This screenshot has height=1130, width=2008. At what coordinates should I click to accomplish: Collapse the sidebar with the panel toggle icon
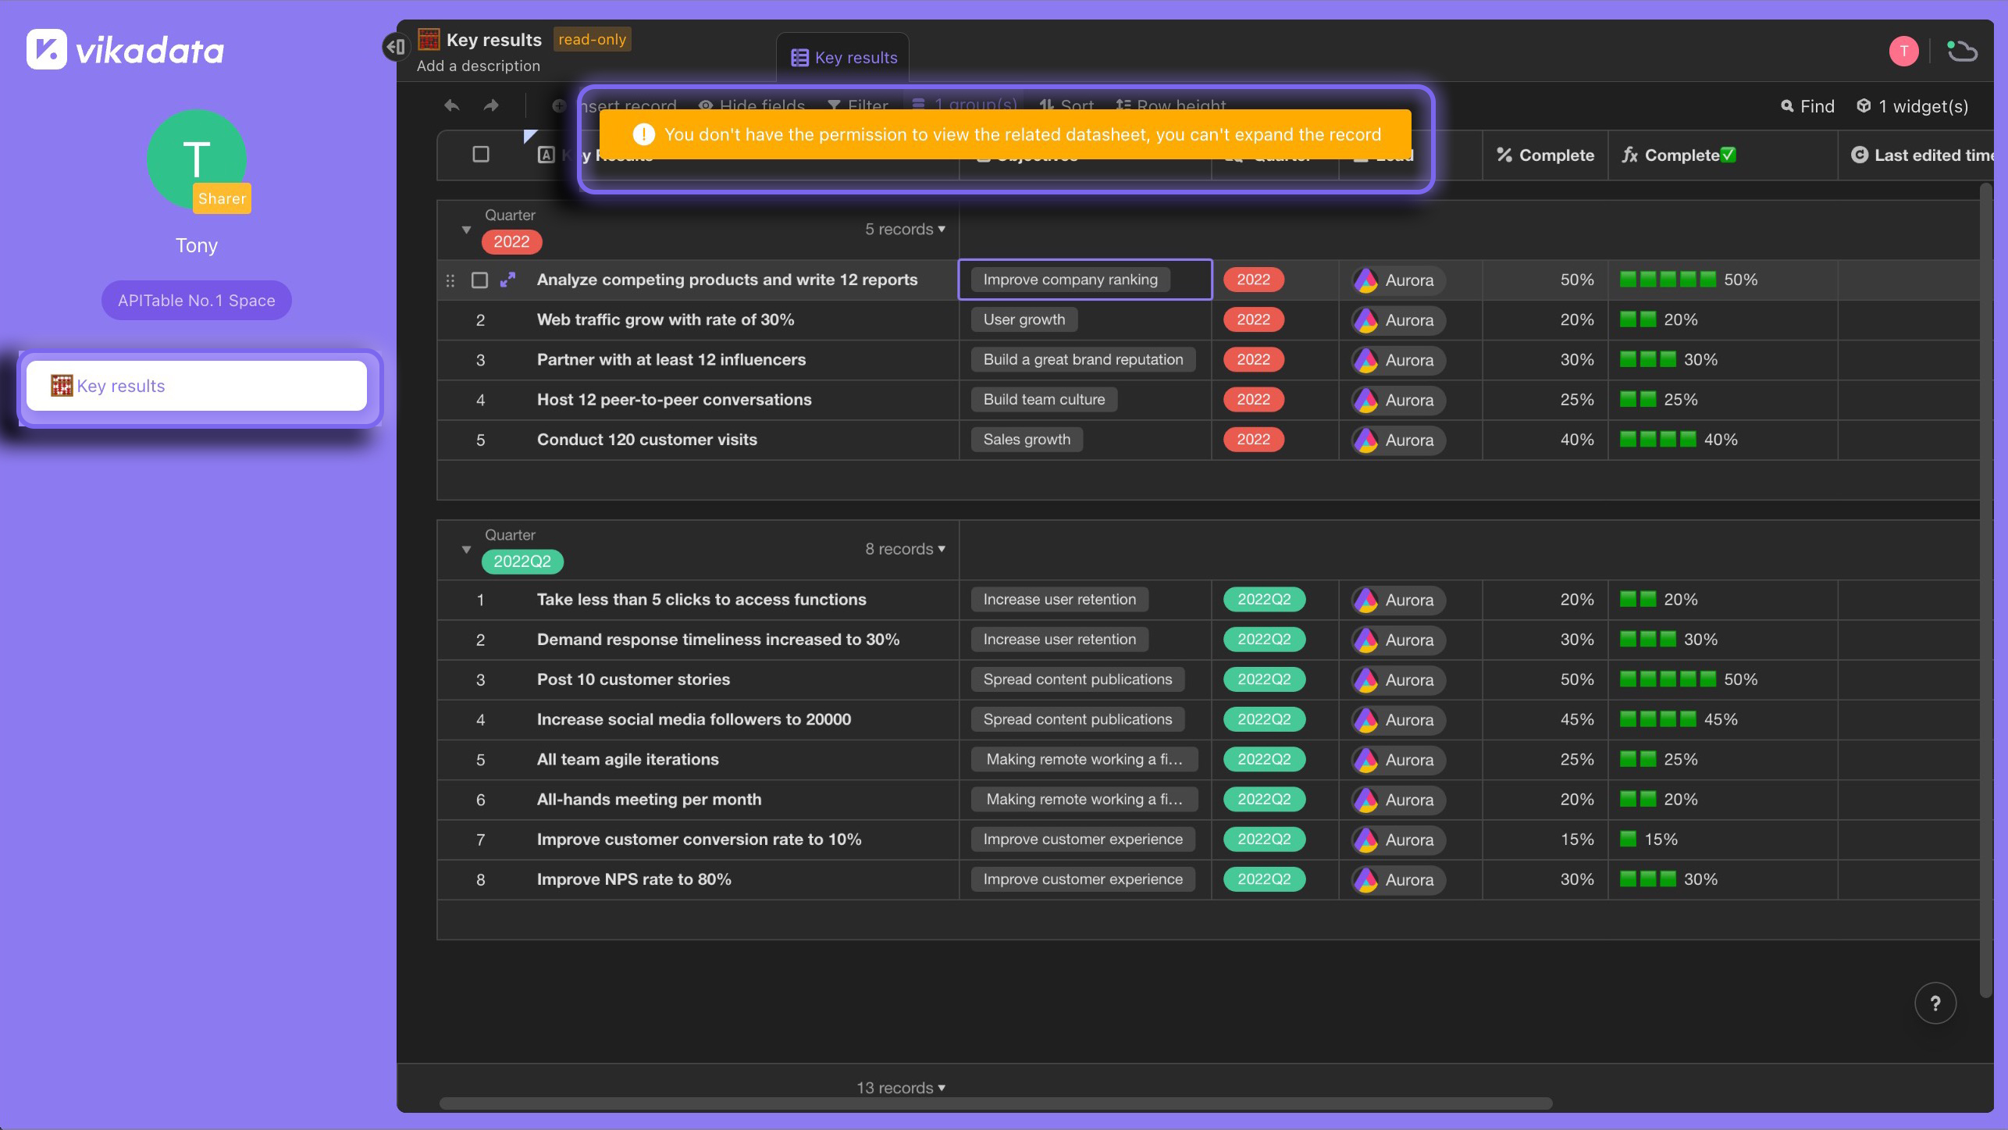(x=396, y=47)
